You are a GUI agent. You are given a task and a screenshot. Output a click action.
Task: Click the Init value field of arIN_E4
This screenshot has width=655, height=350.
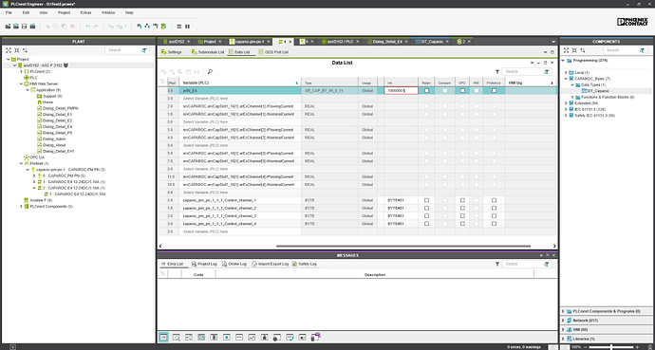click(401, 90)
